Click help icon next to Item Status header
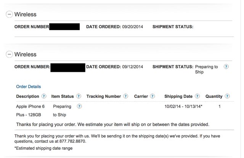The image size is (244, 158). tap(79, 97)
